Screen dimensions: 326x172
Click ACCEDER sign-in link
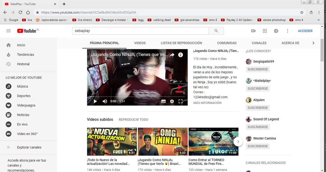tap(305, 31)
